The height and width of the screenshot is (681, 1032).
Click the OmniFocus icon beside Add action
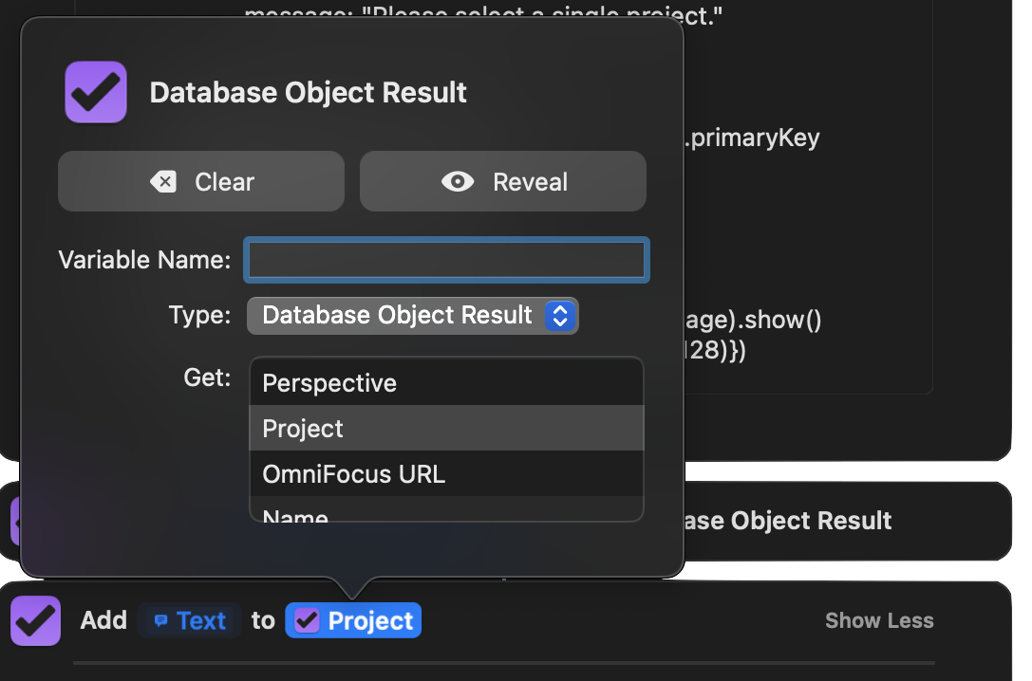(x=36, y=620)
